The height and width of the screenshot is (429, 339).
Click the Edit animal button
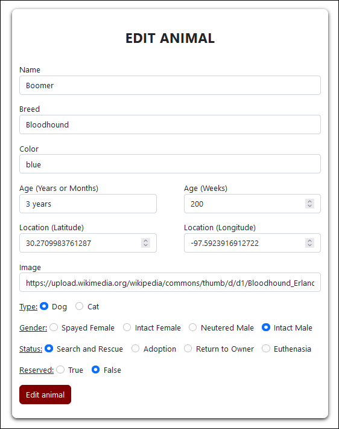click(45, 395)
